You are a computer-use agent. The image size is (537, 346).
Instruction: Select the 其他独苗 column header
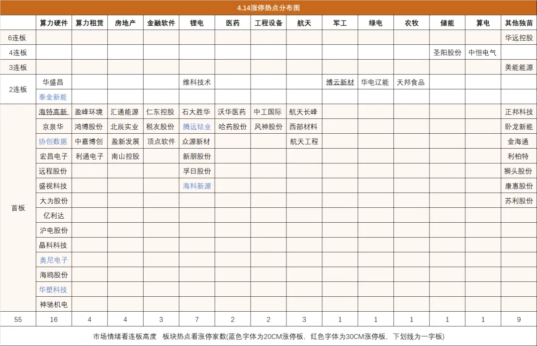click(519, 23)
